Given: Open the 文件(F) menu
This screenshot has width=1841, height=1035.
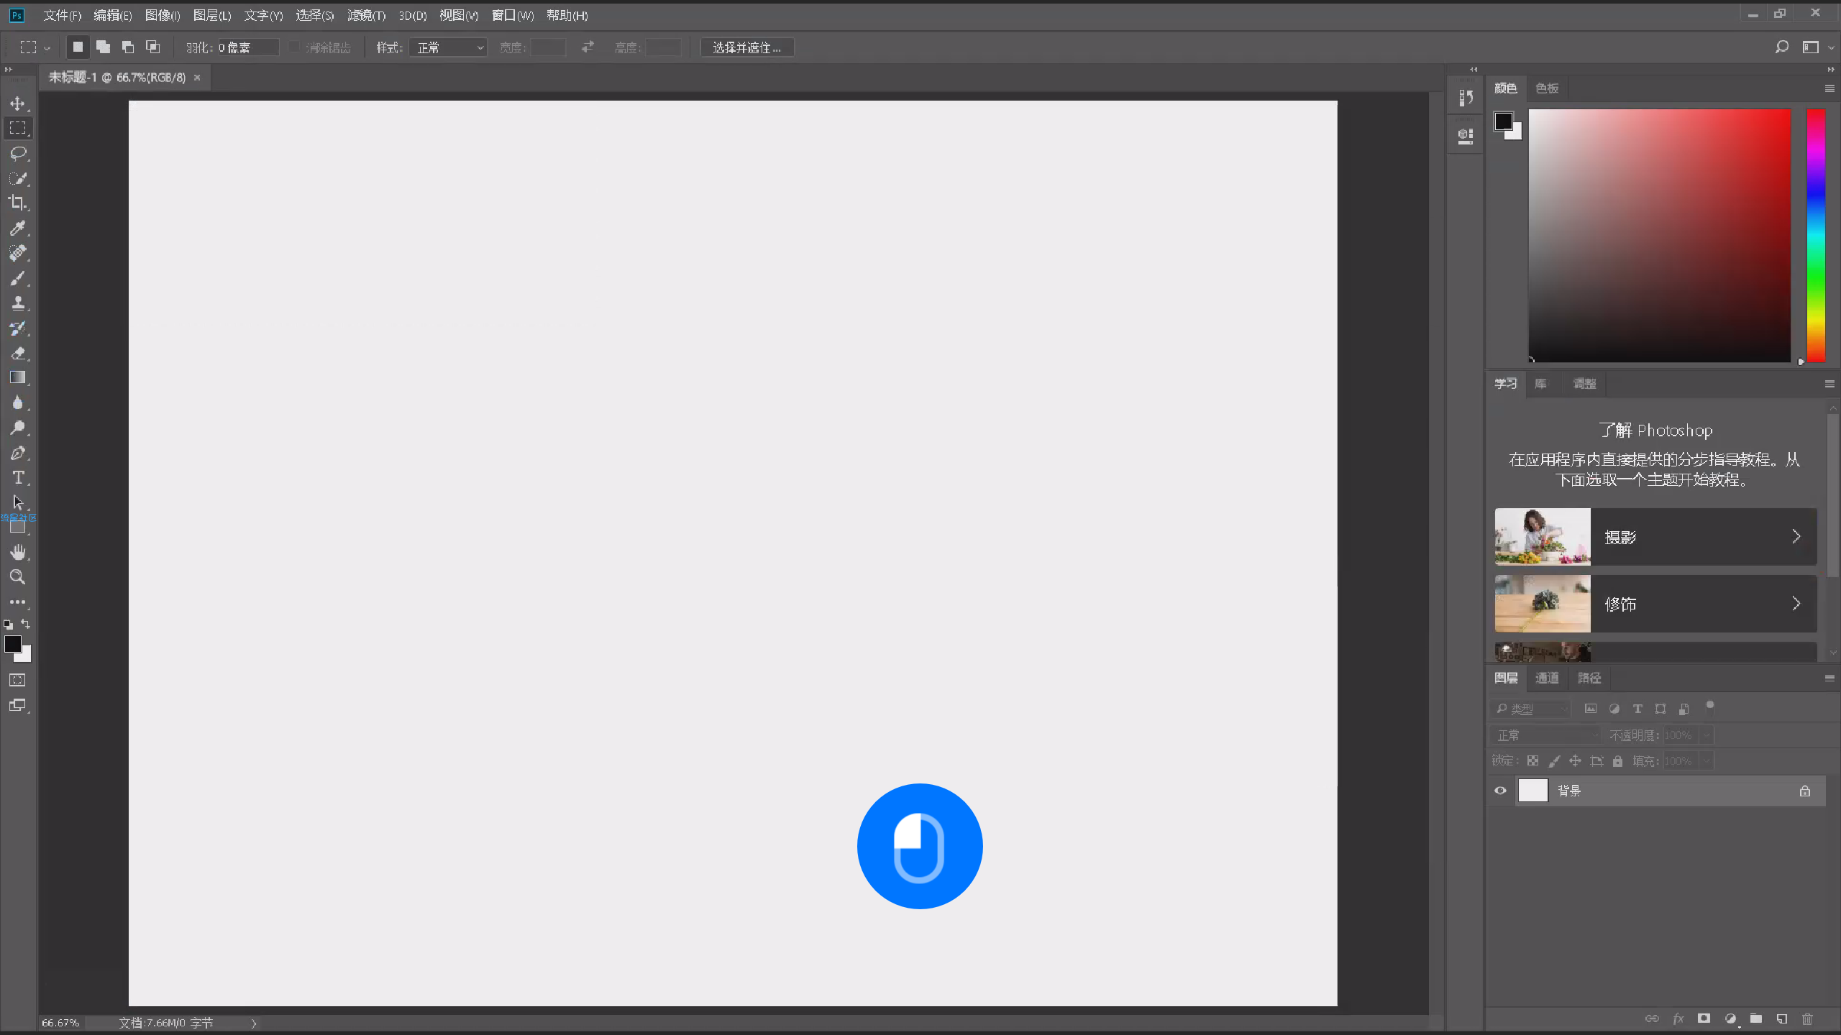Looking at the screenshot, I should [x=62, y=15].
